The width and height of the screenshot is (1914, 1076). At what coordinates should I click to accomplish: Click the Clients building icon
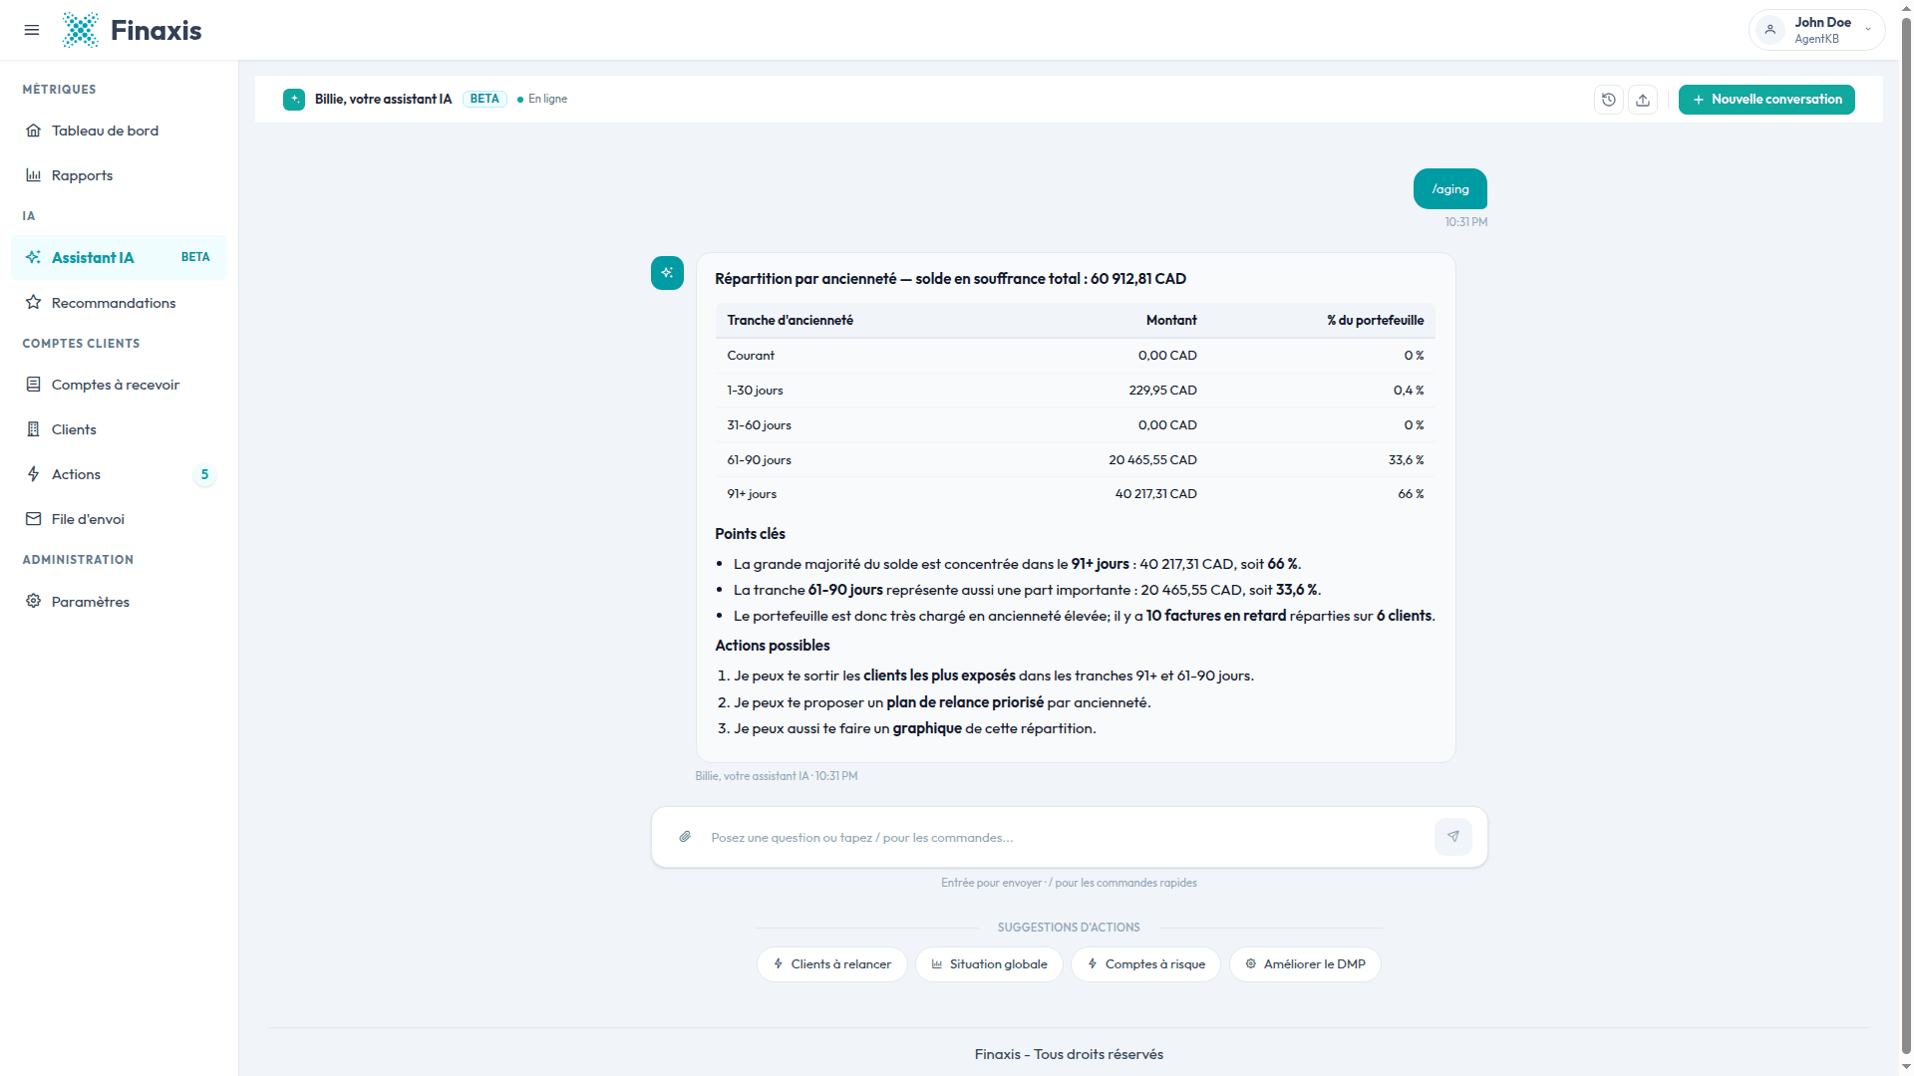coord(34,429)
